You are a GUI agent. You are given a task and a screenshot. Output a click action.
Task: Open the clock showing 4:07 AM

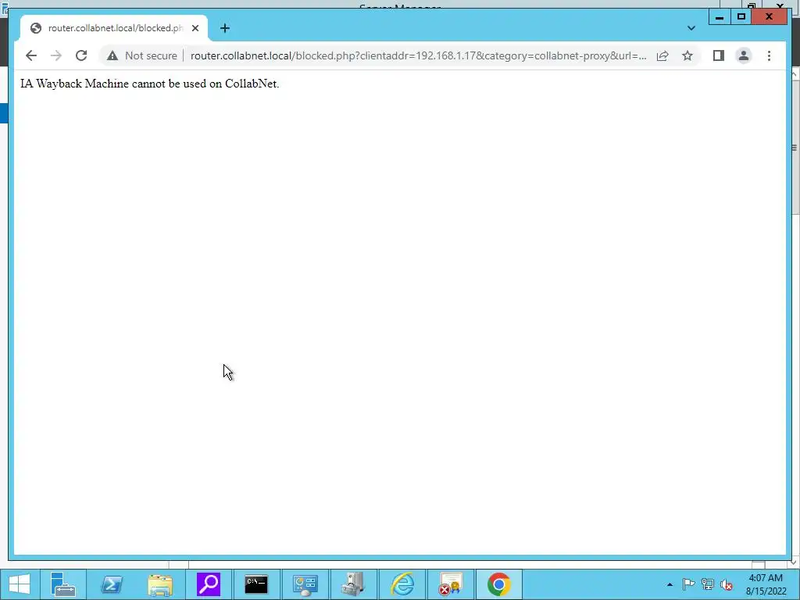(766, 584)
